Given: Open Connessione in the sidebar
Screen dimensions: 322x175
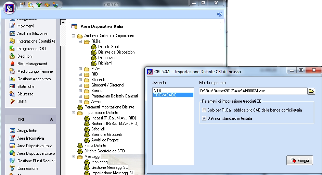Looking at the screenshot, I should (28, 168).
